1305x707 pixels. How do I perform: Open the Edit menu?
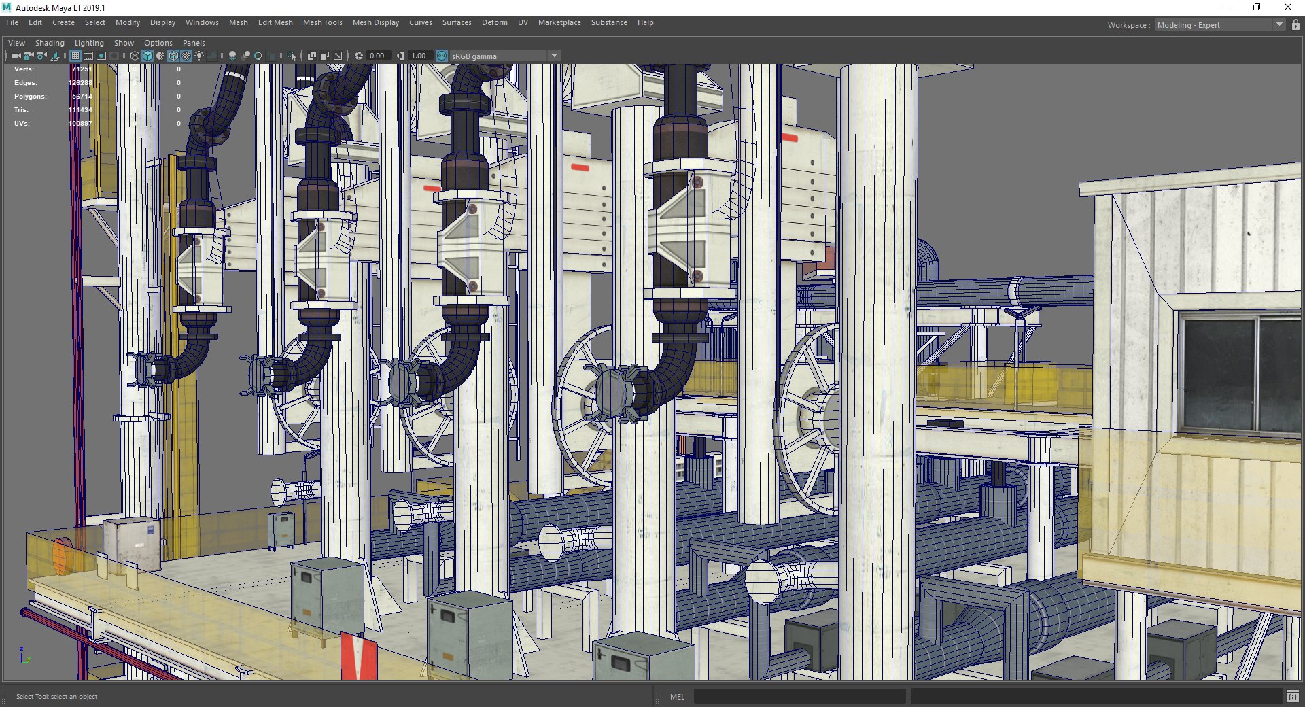tap(35, 22)
